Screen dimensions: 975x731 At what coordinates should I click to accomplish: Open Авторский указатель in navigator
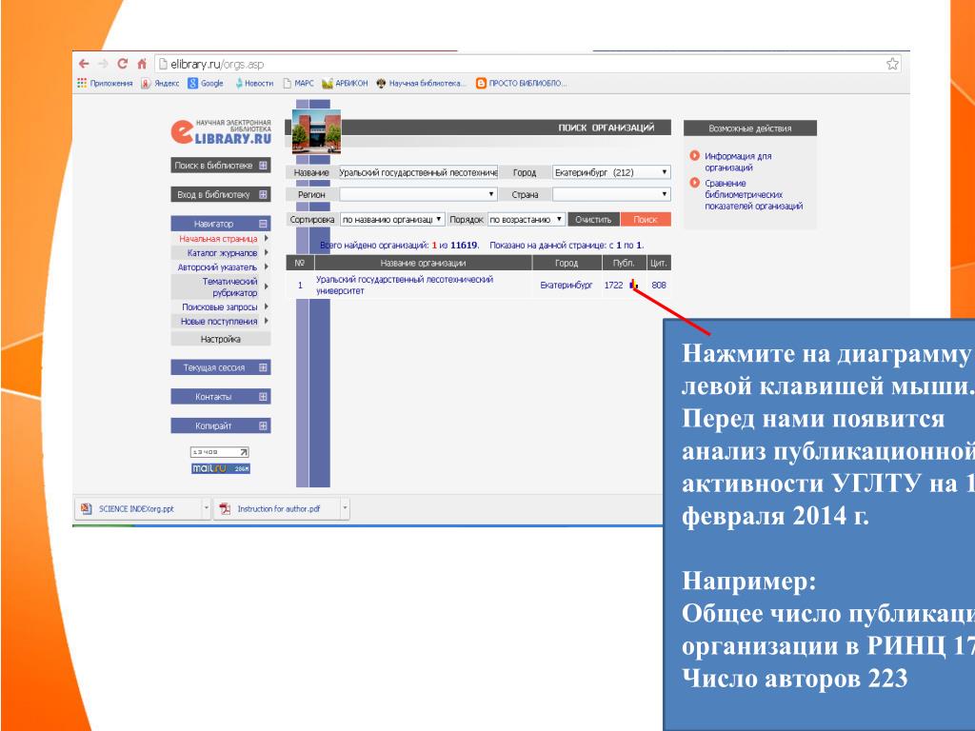217,267
